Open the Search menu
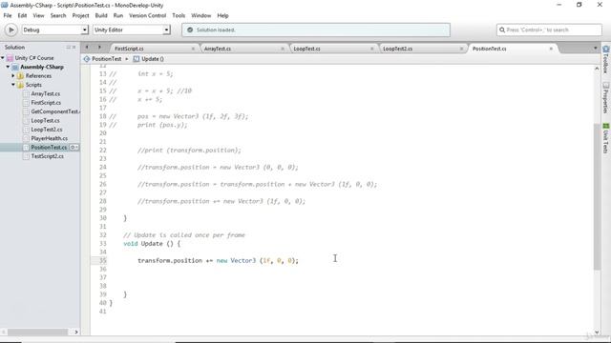Viewport: 611px width, 343px height. click(58, 15)
